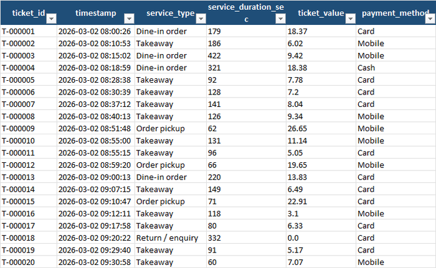Open the ticket_value filter dropdown
The image size is (436, 268).
[x=350, y=19]
